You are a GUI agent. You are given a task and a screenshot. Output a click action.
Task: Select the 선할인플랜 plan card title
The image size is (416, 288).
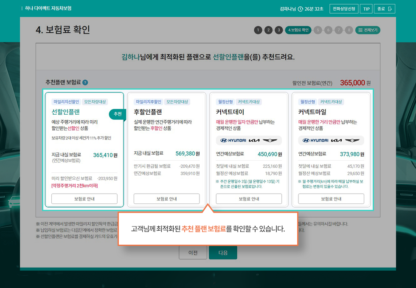pos(66,112)
